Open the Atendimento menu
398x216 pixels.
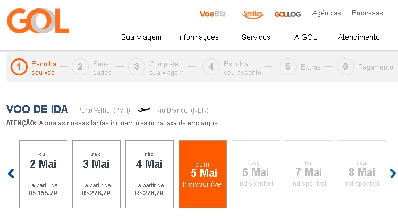[x=359, y=37]
